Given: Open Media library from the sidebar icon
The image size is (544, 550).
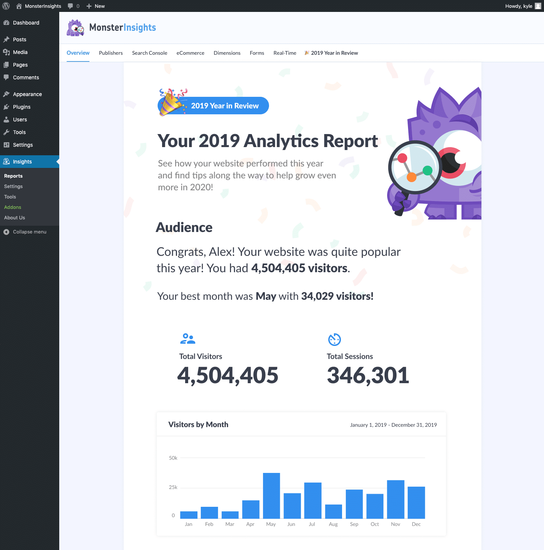Looking at the screenshot, I should coord(7,52).
